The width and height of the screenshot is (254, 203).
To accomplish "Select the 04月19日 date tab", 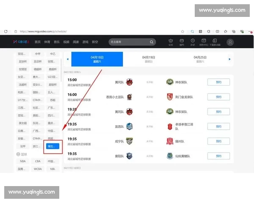I will point(149,59).
